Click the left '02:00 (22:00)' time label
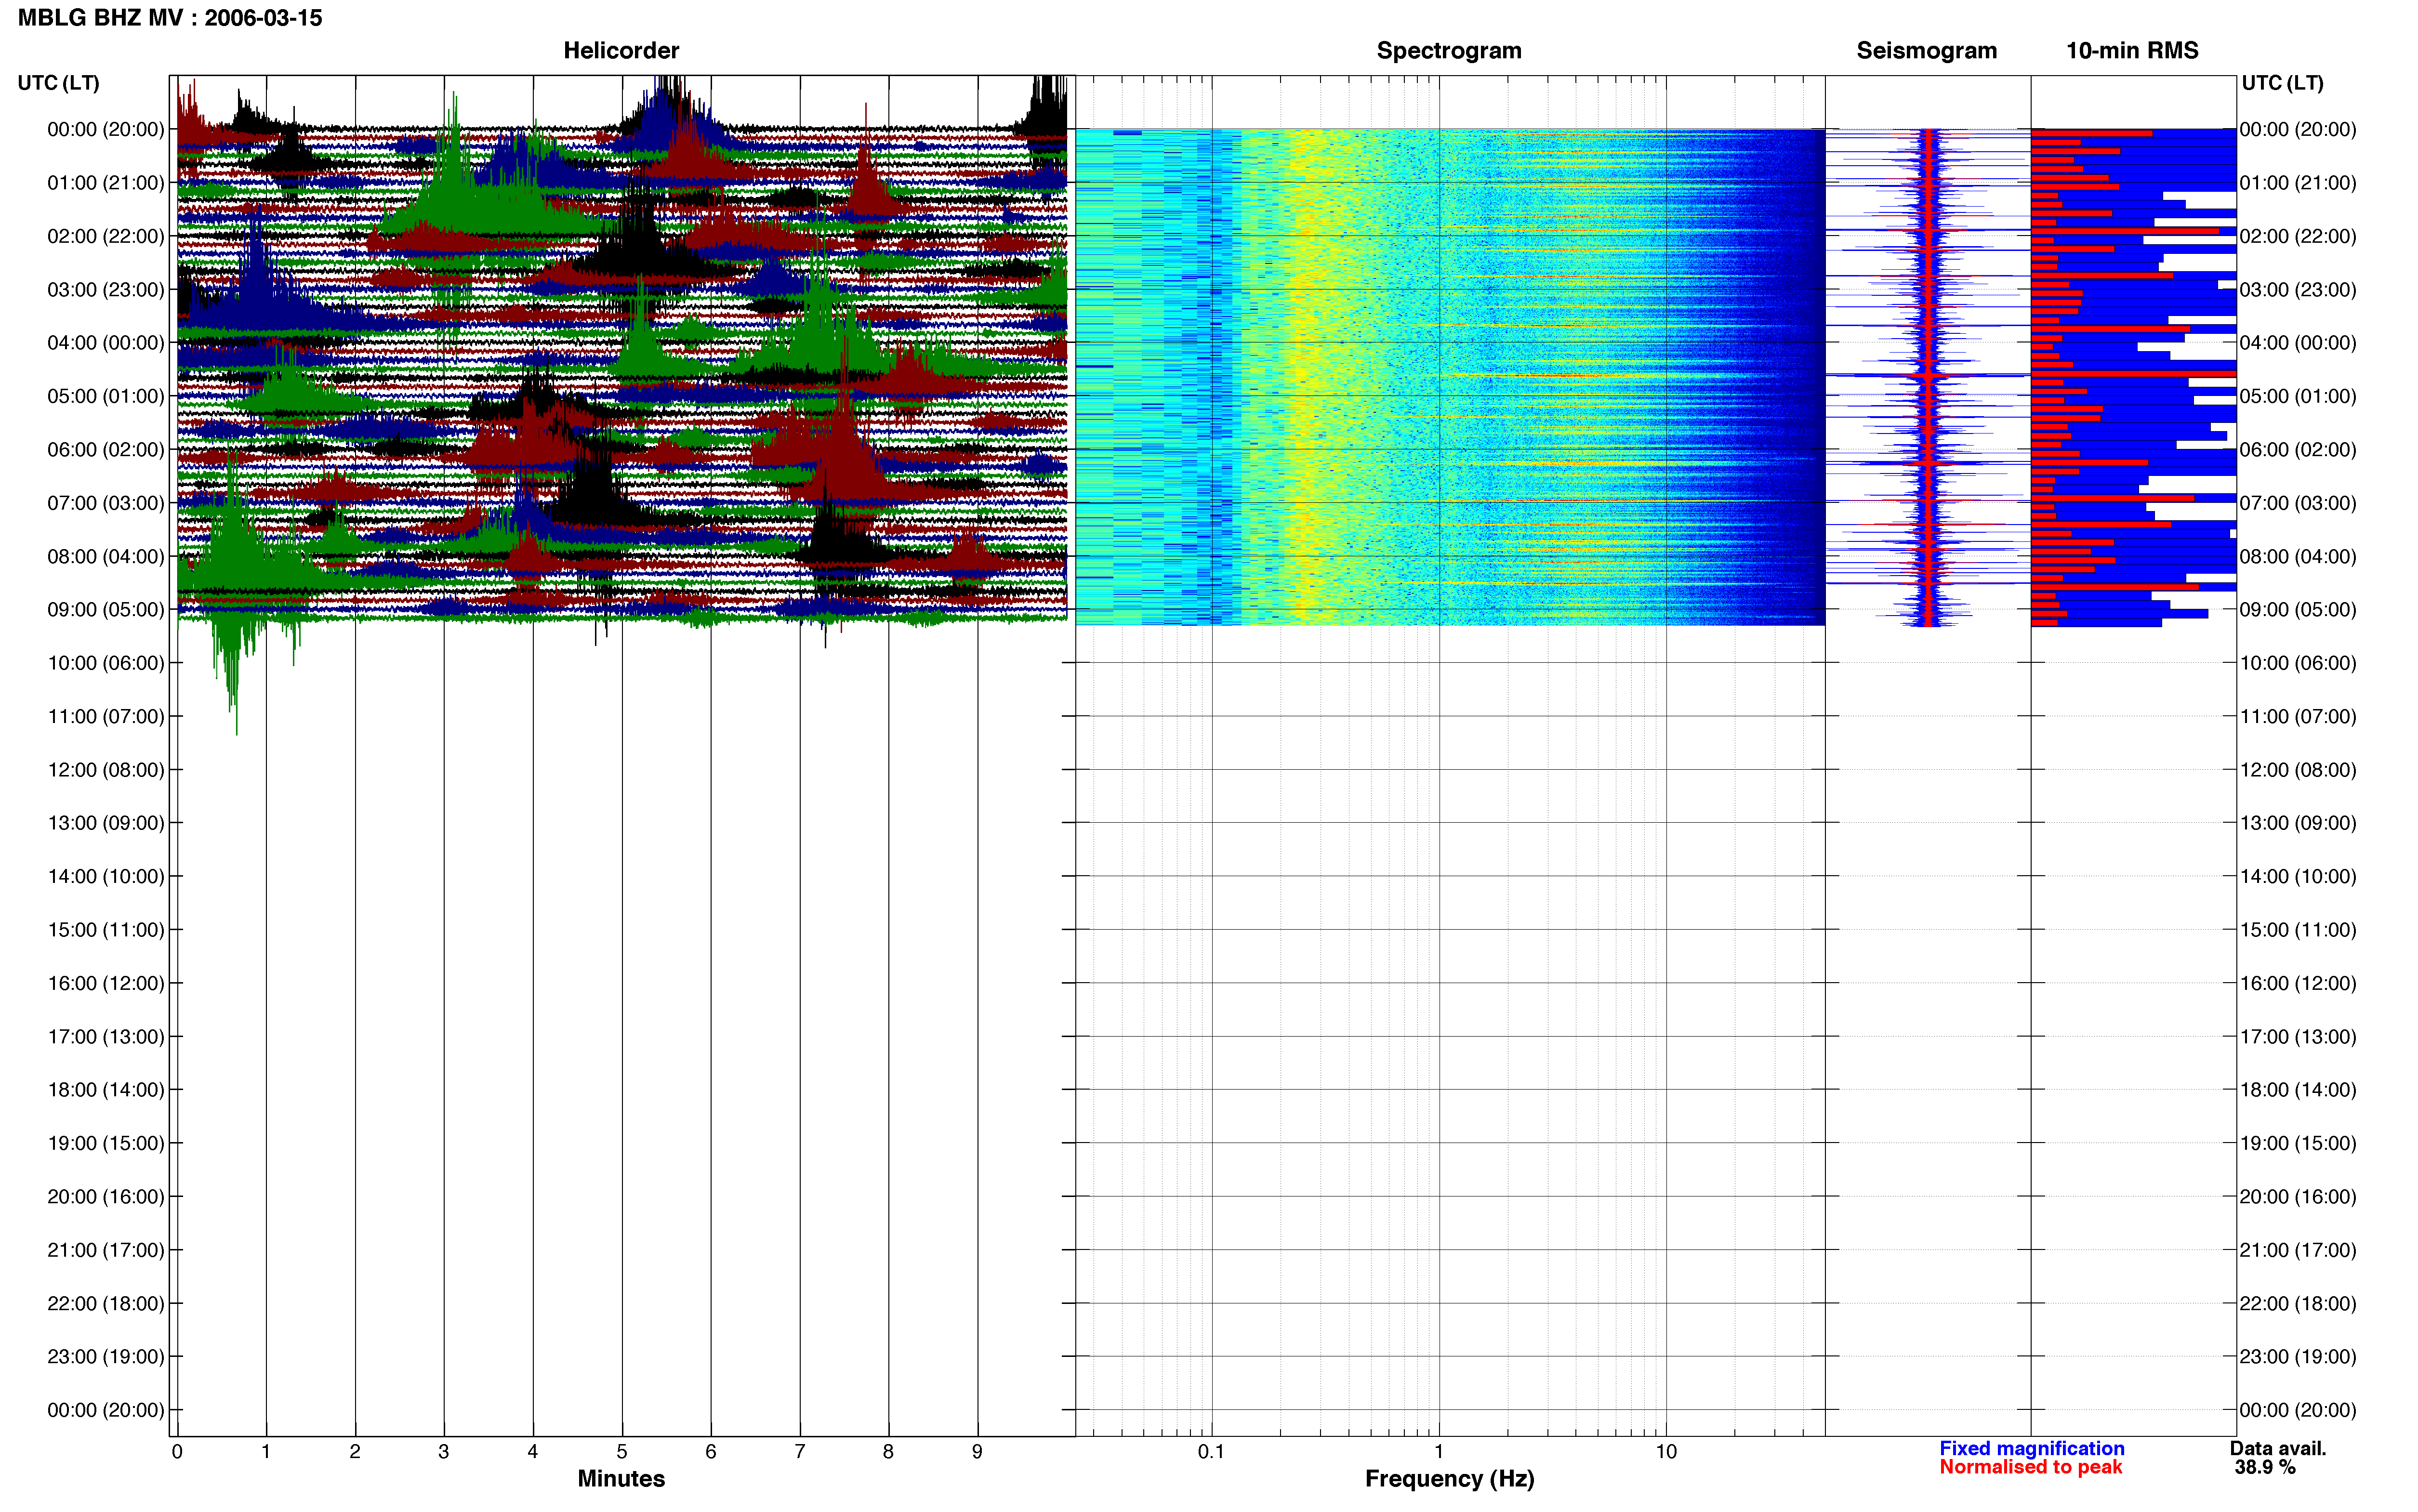This screenshot has width=2418, height=1512. point(106,236)
